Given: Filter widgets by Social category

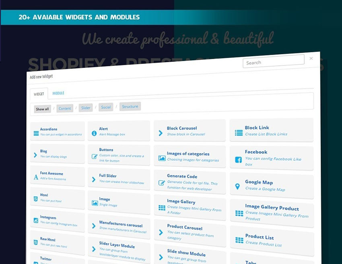Looking at the screenshot, I should click(106, 107).
